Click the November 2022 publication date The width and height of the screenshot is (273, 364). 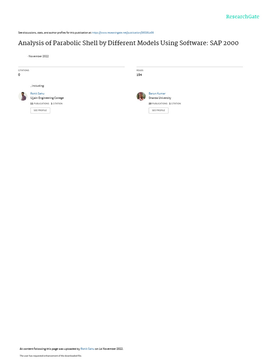(38, 56)
